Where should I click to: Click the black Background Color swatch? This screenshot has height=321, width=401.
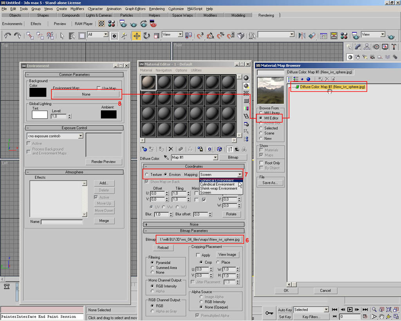(38, 92)
